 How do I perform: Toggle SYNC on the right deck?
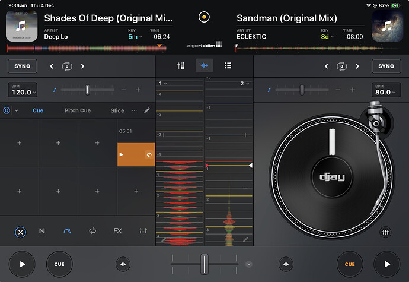pyautogui.click(x=386, y=66)
